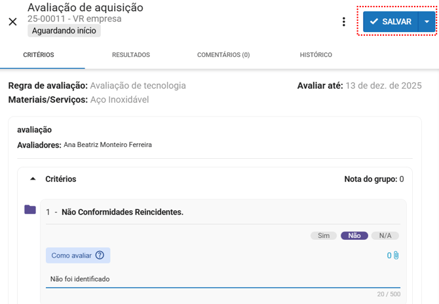
Task: Click the attachment count number 0
Action: (389, 255)
